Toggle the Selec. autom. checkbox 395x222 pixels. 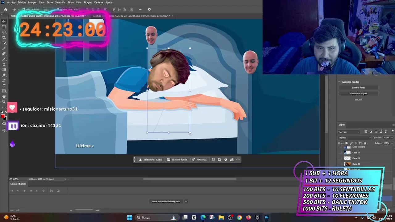[23, 10]
